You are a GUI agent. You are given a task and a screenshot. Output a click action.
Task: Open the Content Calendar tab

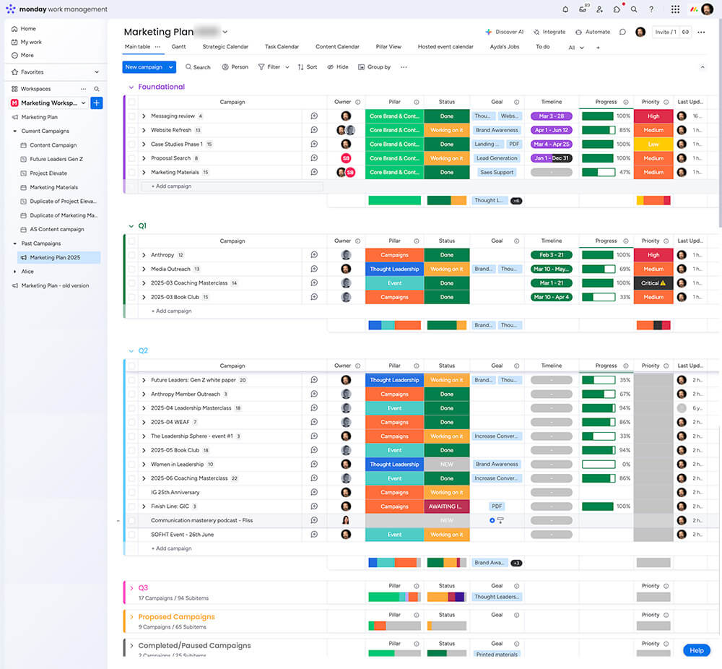coord(337,47)
